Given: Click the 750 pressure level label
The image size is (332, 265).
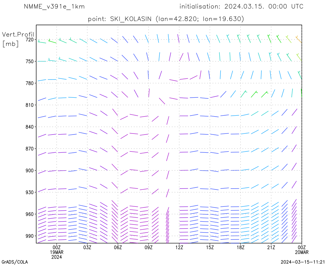Looking at the screenshot, I should (x=30, y=61).
